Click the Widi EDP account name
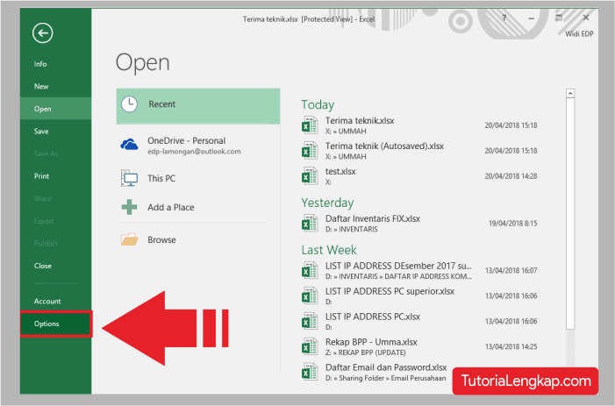This screenshot has width=615, height=406. (x=579, y=33)
